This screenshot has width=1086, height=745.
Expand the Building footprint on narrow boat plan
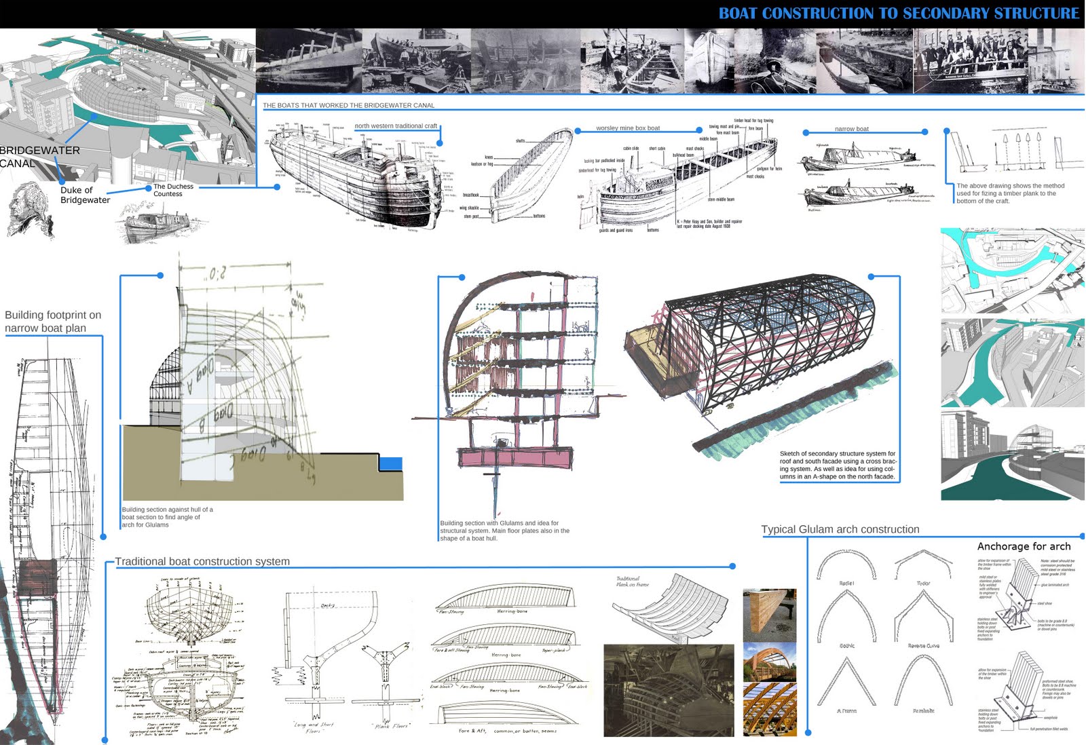pyautogui.click(x=53, y=321)
